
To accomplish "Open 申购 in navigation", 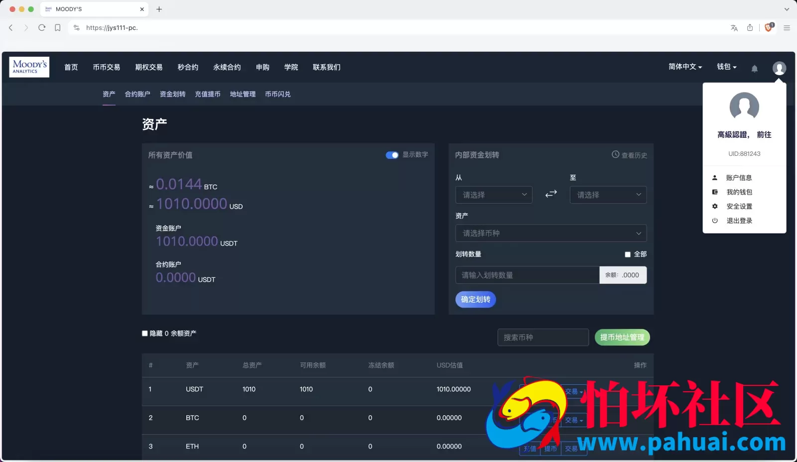I will [x=263, y=67].
